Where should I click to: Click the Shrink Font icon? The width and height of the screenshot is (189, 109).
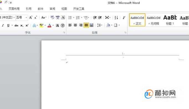35,17
